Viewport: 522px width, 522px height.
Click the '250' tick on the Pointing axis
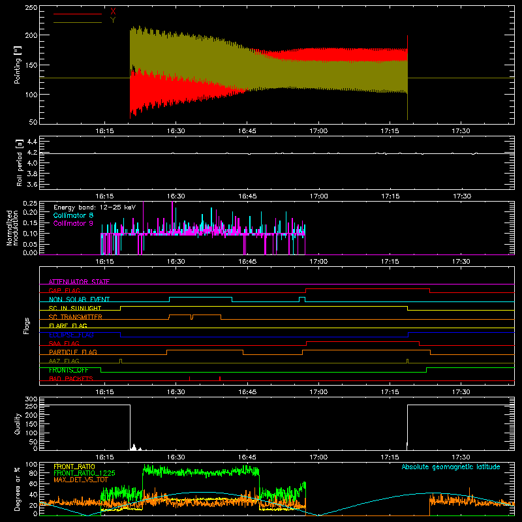pyautogui.click(x=31, y=7)
